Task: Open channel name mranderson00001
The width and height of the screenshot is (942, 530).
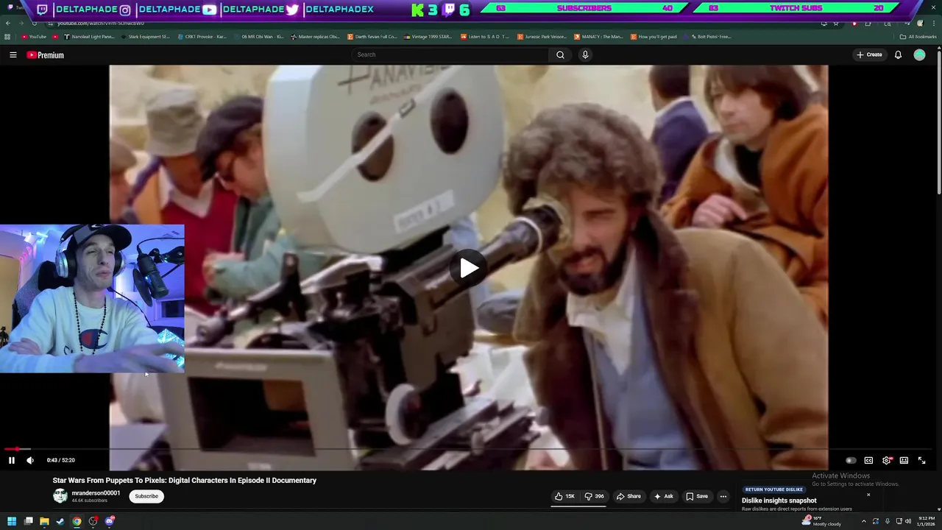Action: click(x=96, y=493)
